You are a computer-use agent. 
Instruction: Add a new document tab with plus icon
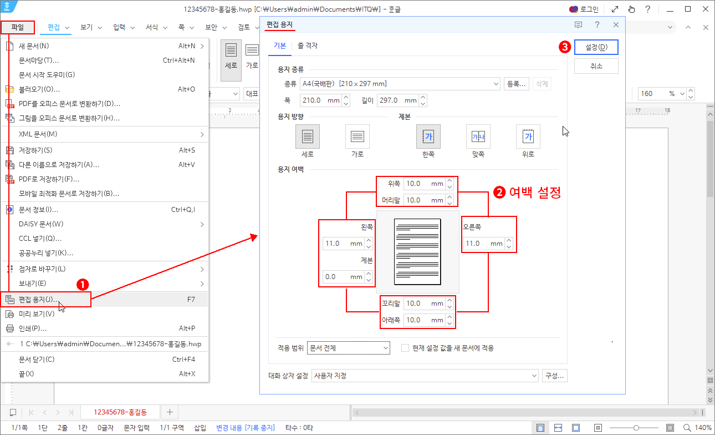[x=170, y=412]
